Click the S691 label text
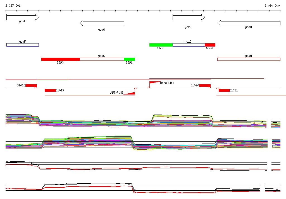The height and width of the screenshot is (199, 286). (x=129, y=62)
